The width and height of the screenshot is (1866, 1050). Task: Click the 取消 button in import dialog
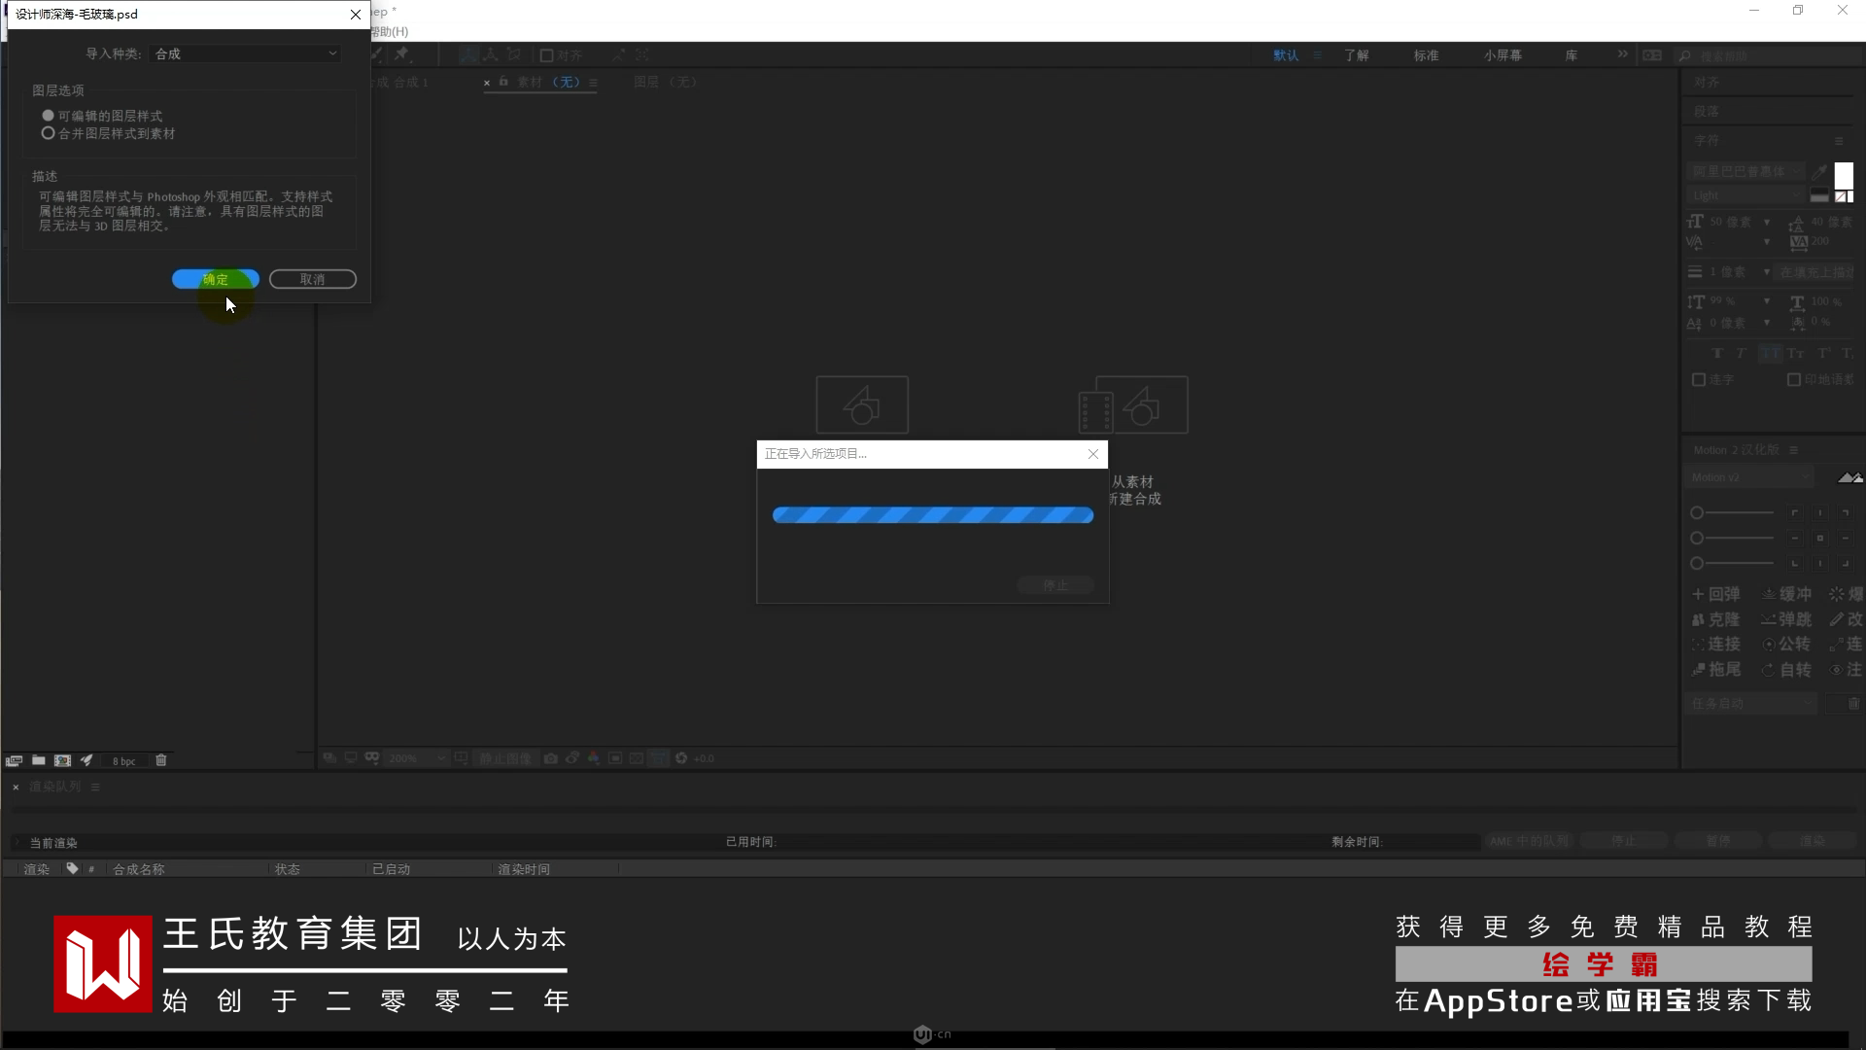click(x=312, y=279)
